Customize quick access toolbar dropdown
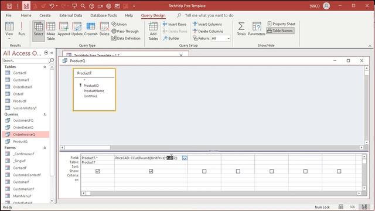Image resolution: width=375 pixels, height=211 pixels. click(134, 6)
